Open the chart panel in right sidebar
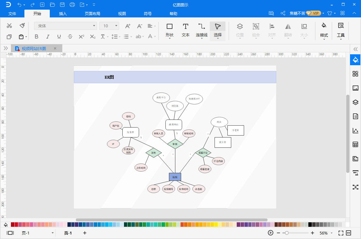Image resolution: width=361 pixels, height=239 pixels. (x=355, y=130)
